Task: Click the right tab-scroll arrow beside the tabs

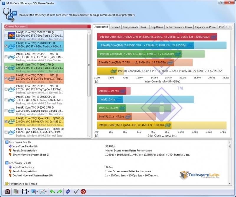Action: tap(230, 27)
